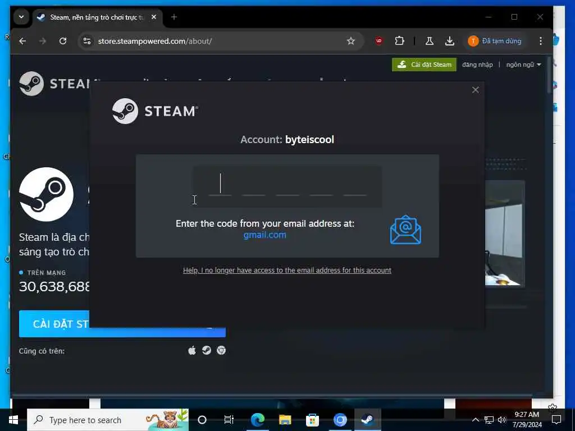Open Steam app on the taskbar

pos(367,420)
